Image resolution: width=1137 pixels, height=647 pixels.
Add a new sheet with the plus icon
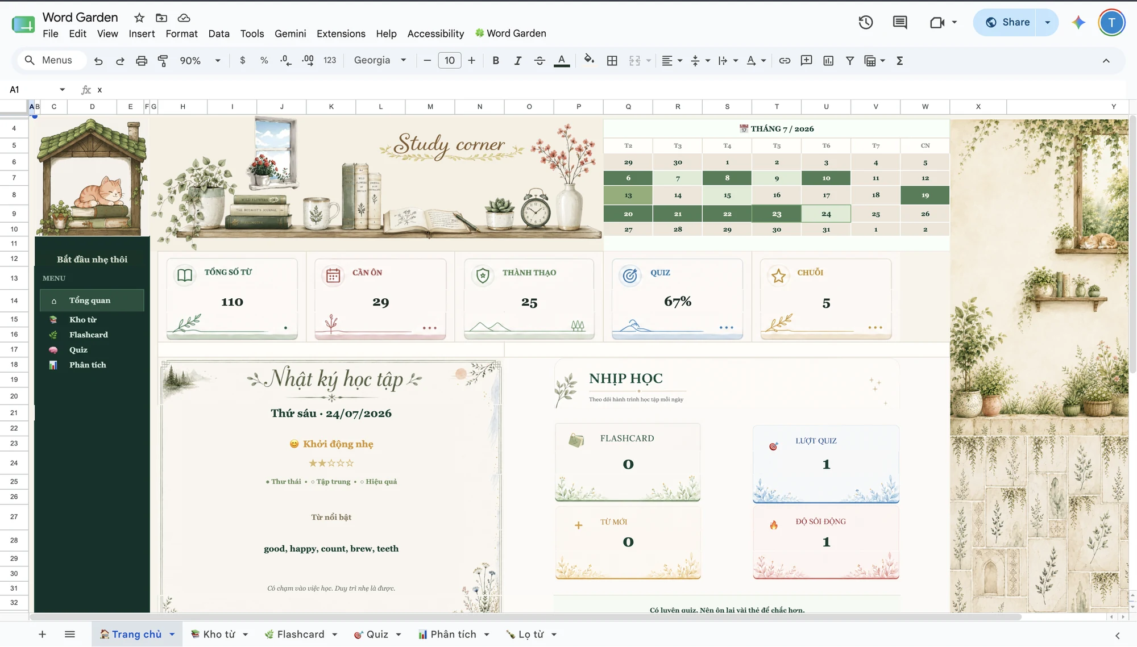(42, 634)
